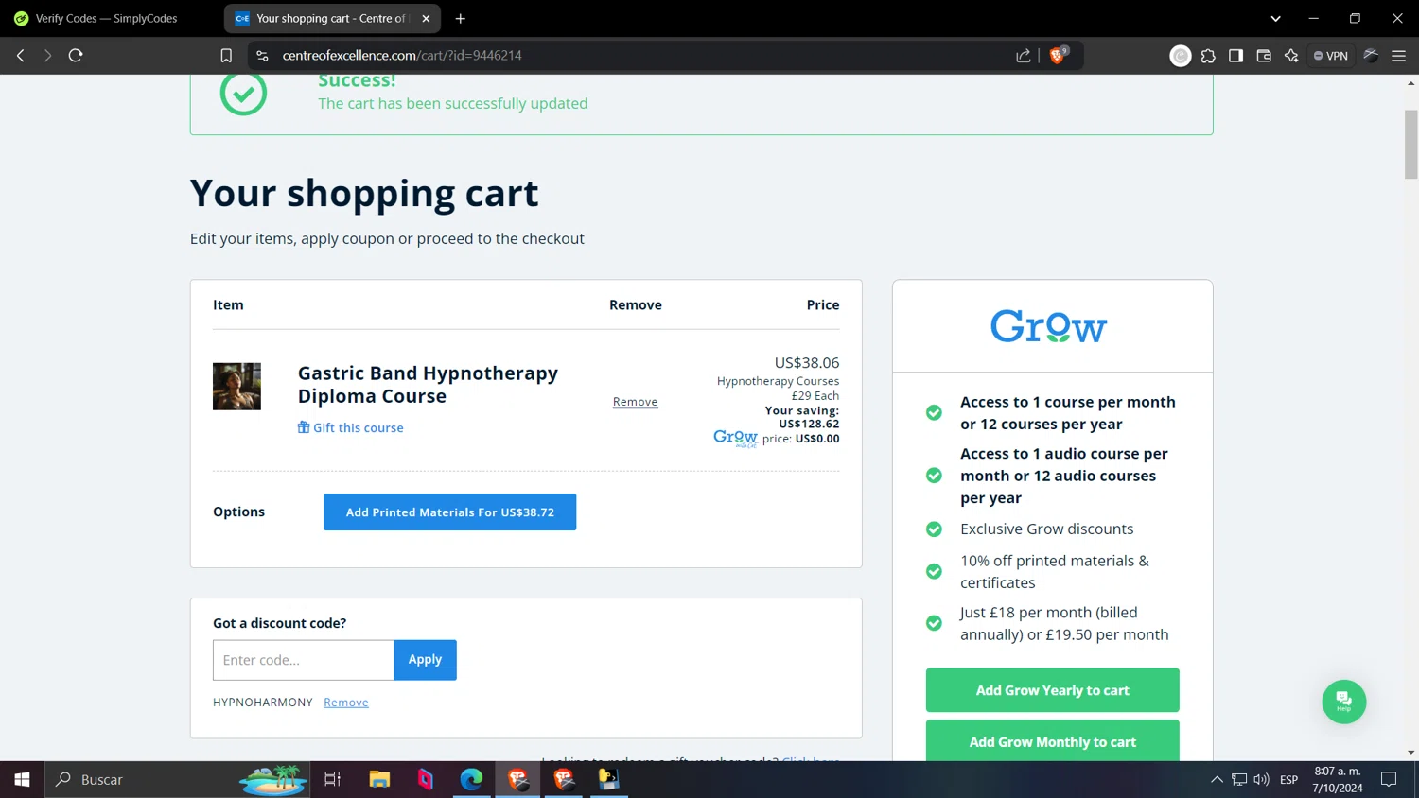Open Brave Shields lion icon

[1059, 56]
